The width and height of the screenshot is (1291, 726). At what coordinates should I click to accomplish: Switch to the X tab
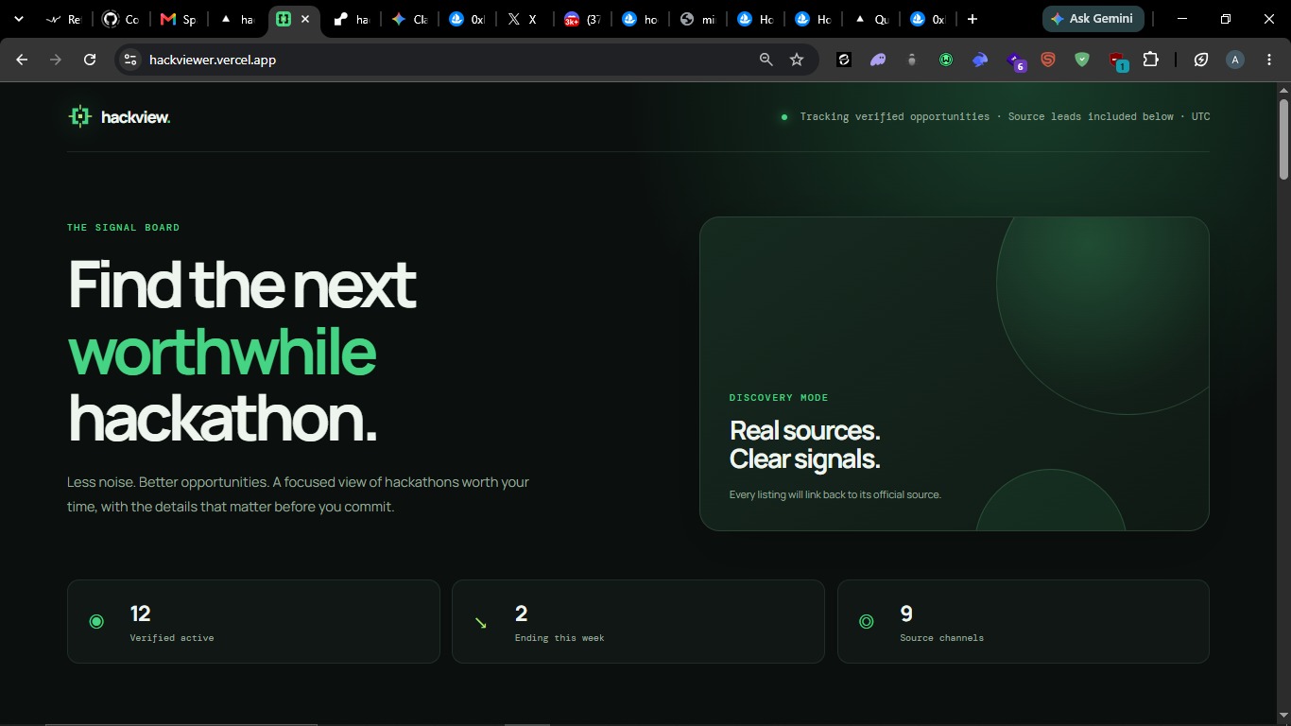pos(525,19)
